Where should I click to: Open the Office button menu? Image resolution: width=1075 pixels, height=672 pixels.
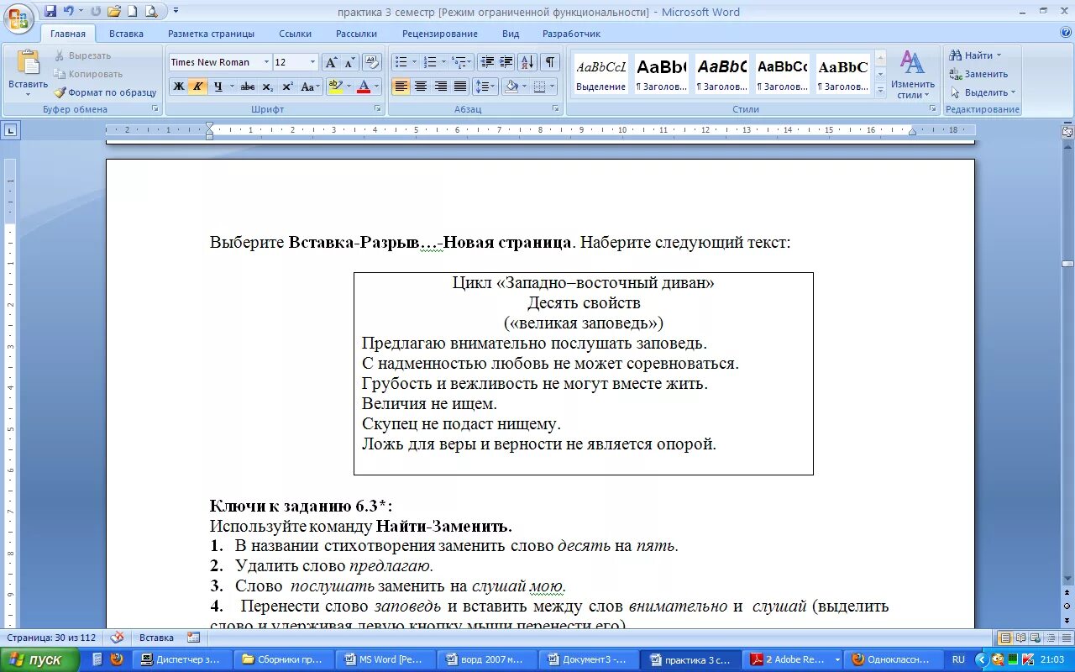[19, 18]
